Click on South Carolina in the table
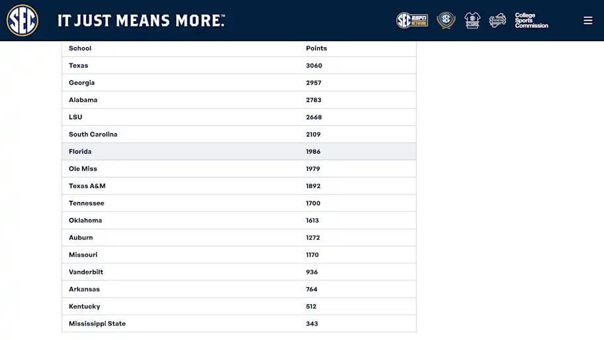This screenshot has height=340, width=604. (x=93, y=134)
